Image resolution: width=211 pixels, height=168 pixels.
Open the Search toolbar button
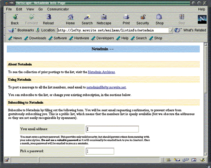87,19
